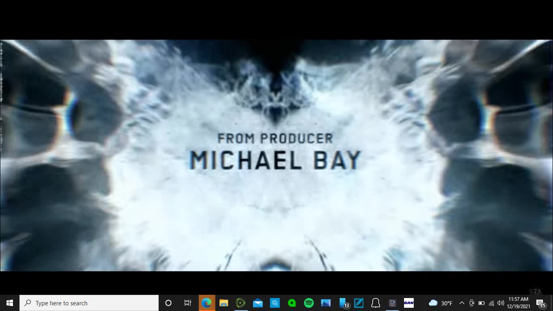Viewport: 553px width, 311px height.
Task: Launch the green play-triangle app (Rumble)
Action: (240, 303)
